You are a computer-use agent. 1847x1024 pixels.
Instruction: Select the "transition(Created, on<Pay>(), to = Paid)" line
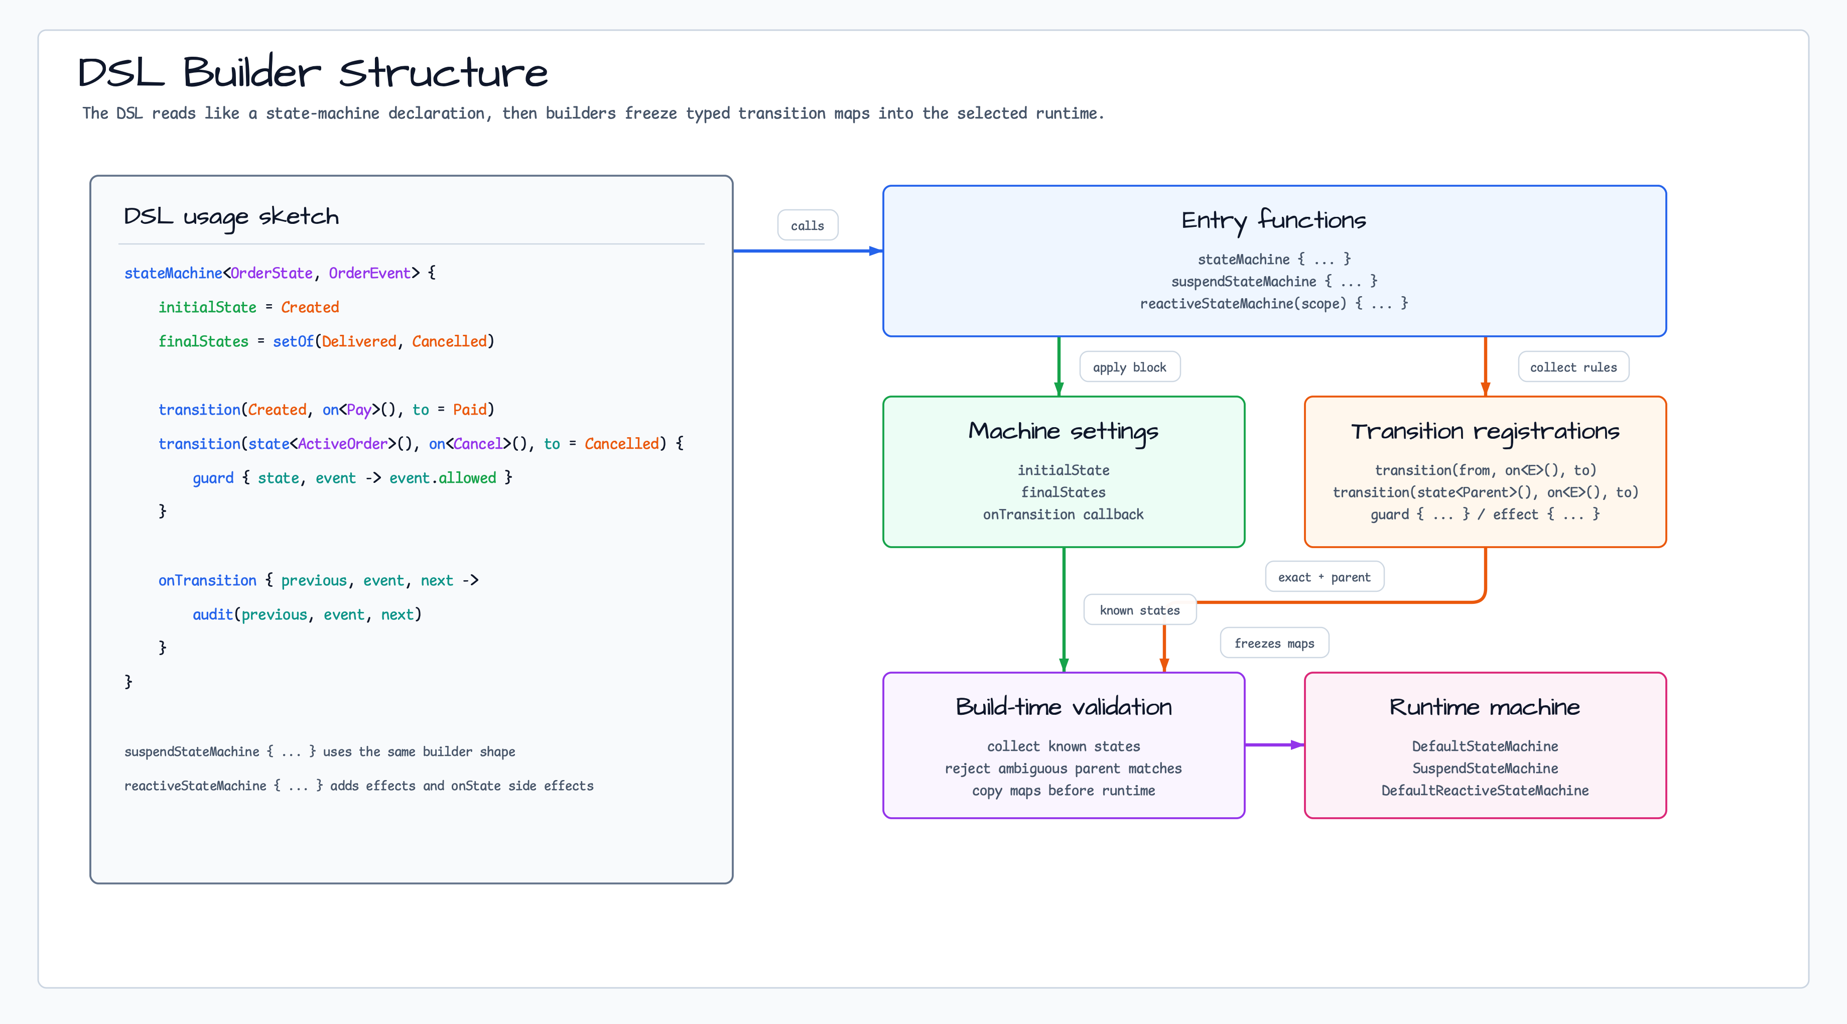[326, 410]
